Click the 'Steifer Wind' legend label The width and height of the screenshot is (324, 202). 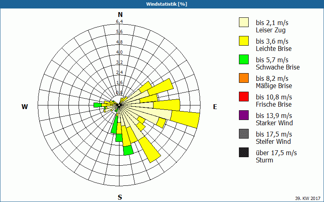pyautogui.click(x=273, y=141)
